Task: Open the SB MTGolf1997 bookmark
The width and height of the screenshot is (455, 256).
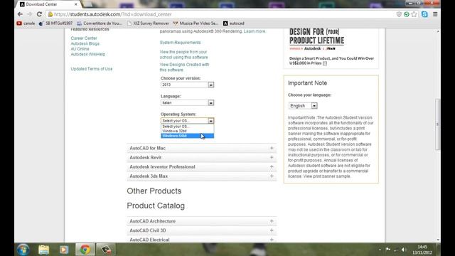Action: click(55, 23)
